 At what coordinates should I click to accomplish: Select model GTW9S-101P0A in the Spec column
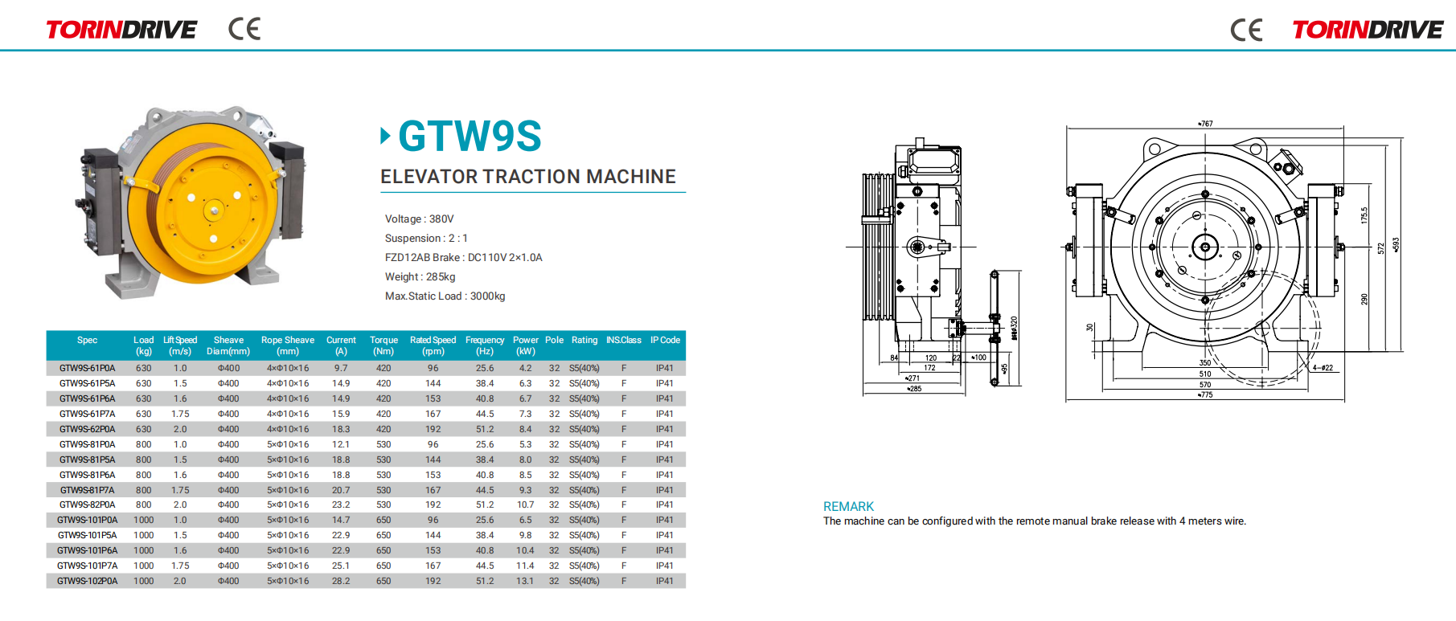click(87, 520)
